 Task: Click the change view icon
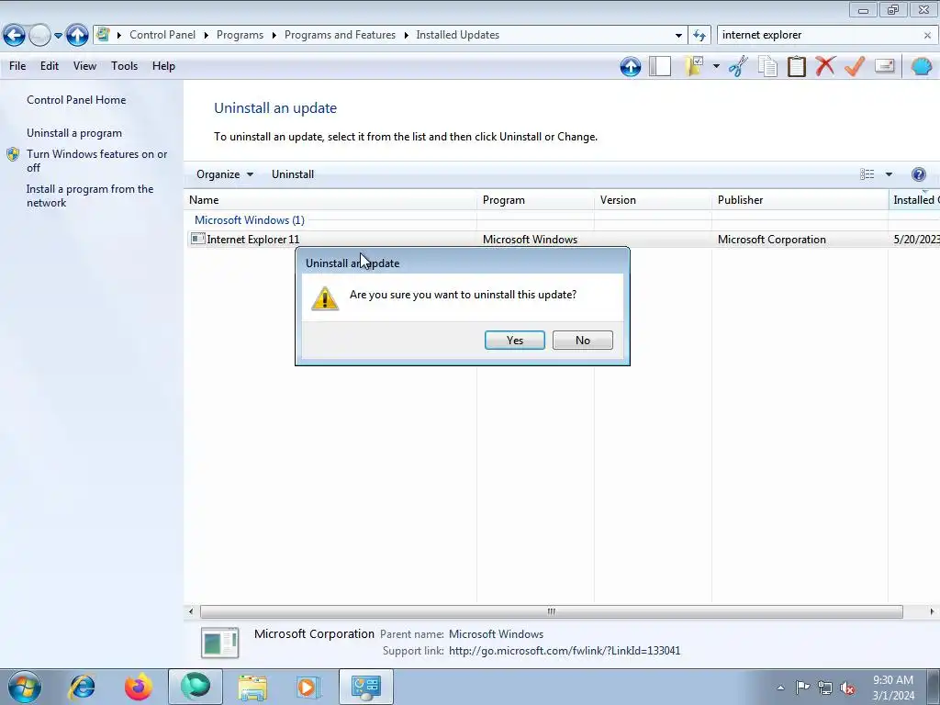867,174
